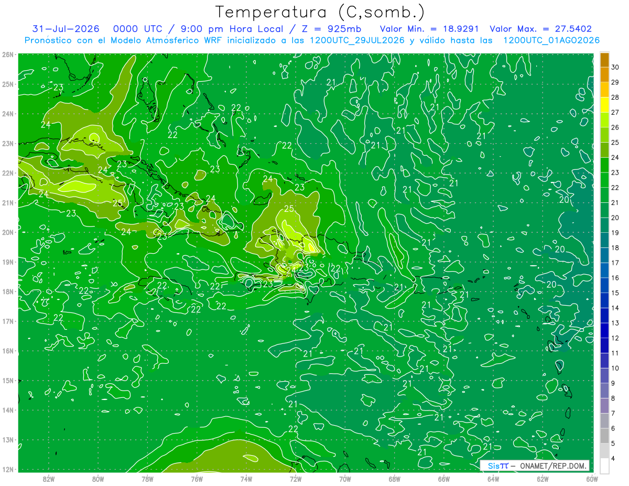
Task: Click the "68W" longitude axis label
Action: (x=395, y=479)
